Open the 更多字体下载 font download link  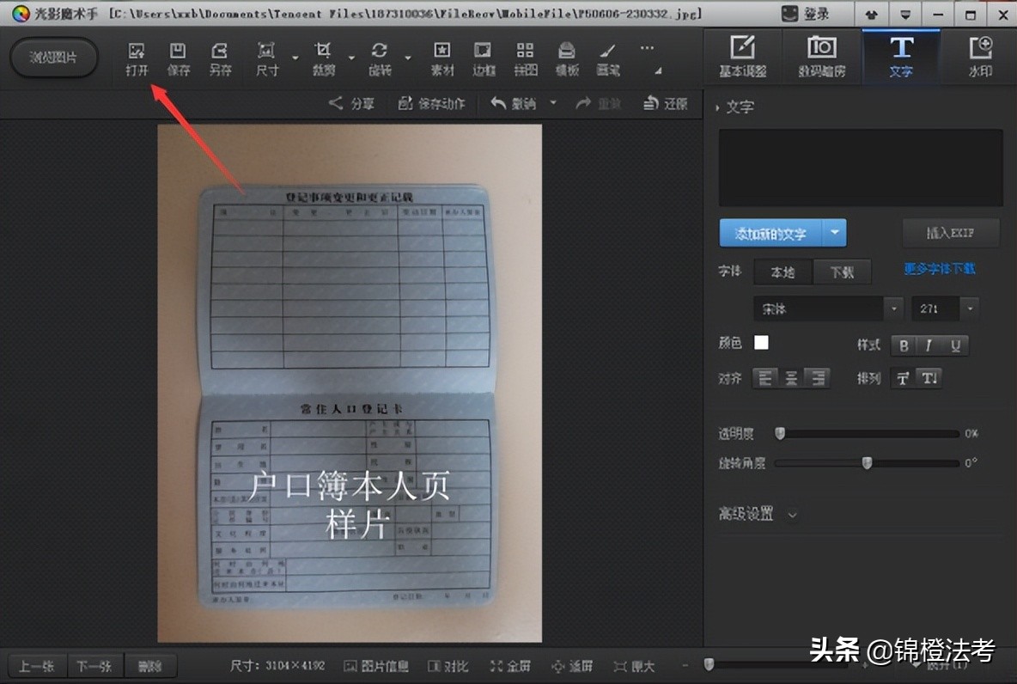940,268
